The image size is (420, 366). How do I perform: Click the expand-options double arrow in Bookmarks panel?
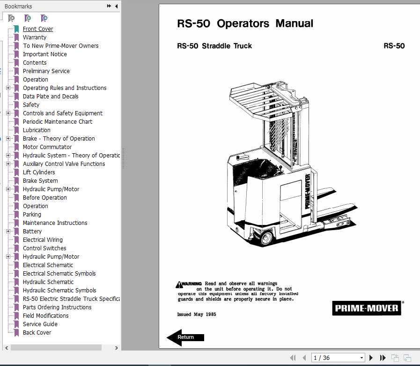(x=108, y=6)
